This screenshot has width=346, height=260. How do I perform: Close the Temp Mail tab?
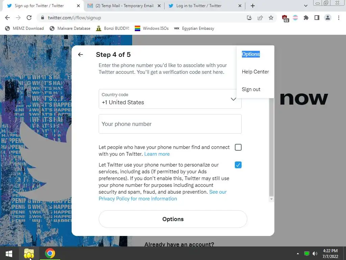tap(159, 6)
